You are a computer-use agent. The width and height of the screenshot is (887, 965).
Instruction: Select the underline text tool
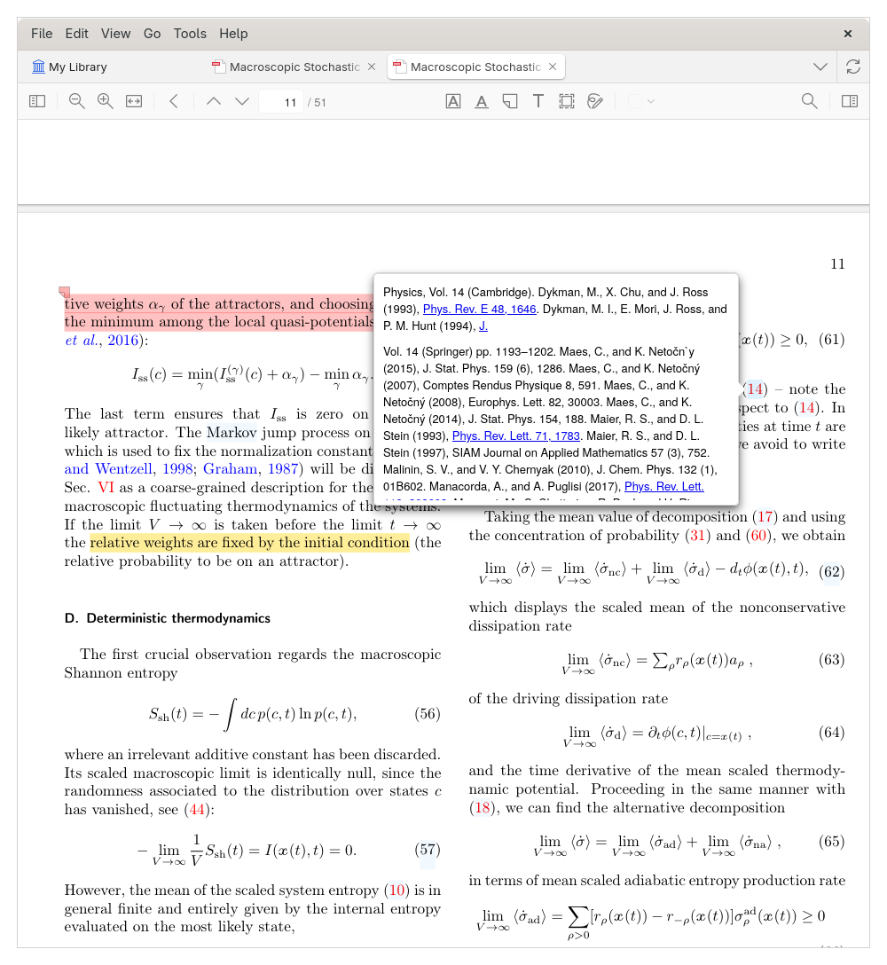482,101
